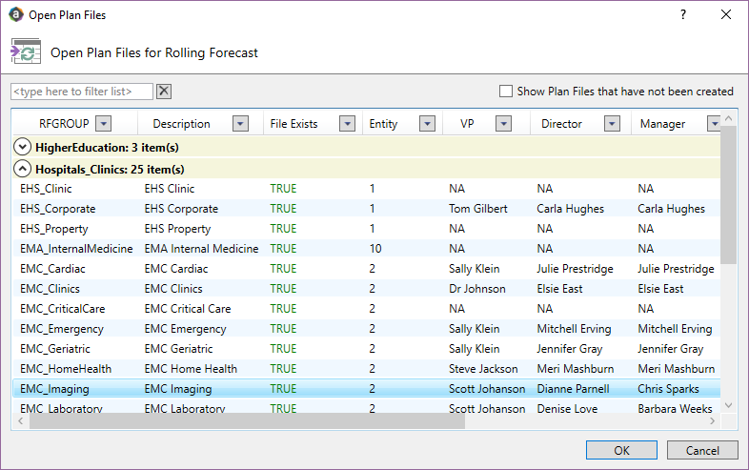This screenshot has height=470, width=749.
Task: Select the EMC_Laboratory row
Action: [366, 406]
